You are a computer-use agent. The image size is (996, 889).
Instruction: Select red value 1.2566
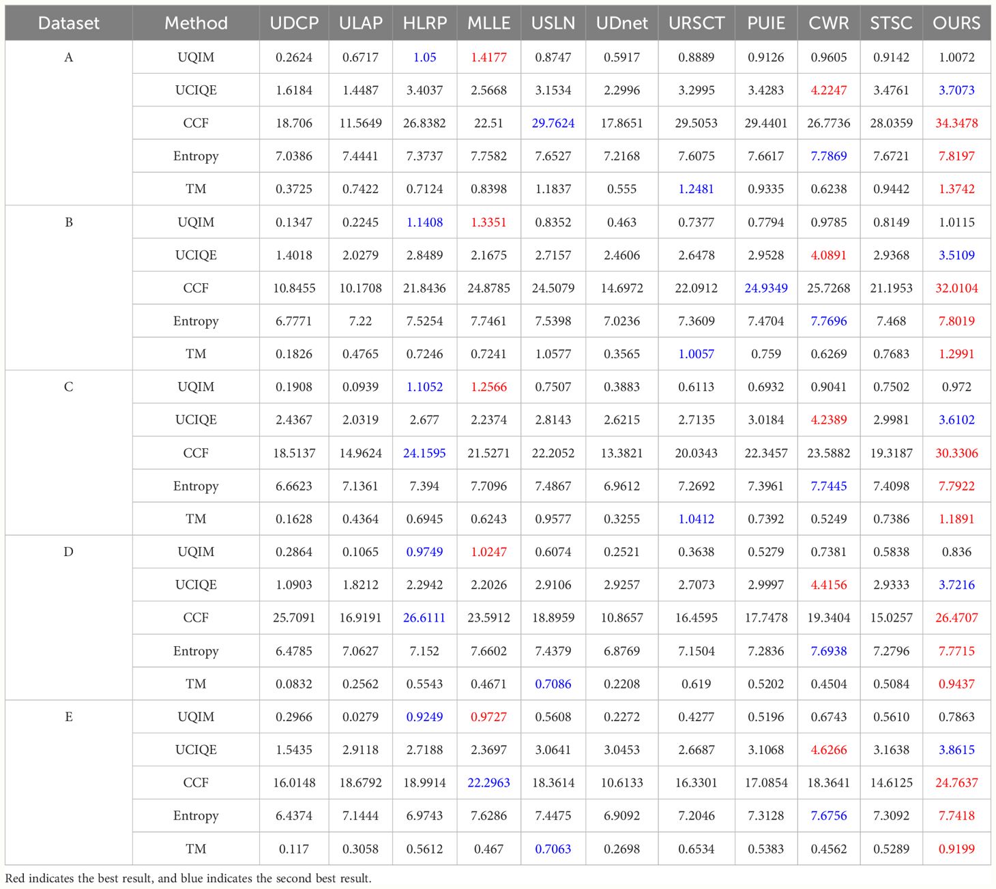488,387
